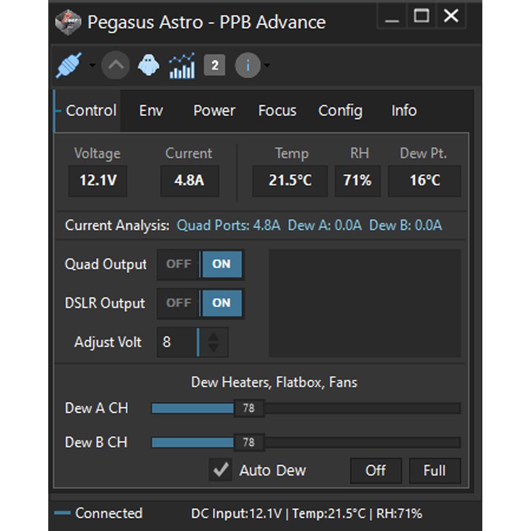Image resolution: width=531 pixels, height=531 pixels.
Task: Select the Info tab
Action: tap(404, 111)
